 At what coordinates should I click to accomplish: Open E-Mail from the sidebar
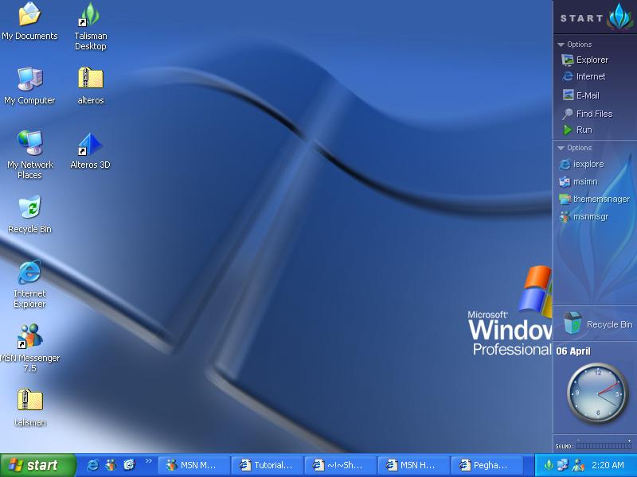point(581,95)
